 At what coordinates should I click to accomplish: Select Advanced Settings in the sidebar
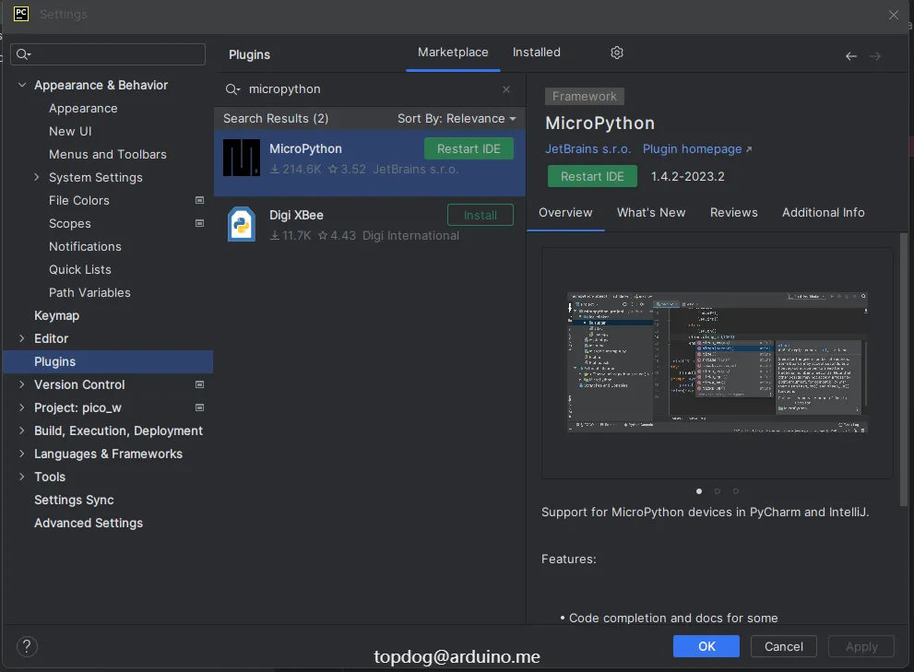pyautogui.click(x=89, y=523)
